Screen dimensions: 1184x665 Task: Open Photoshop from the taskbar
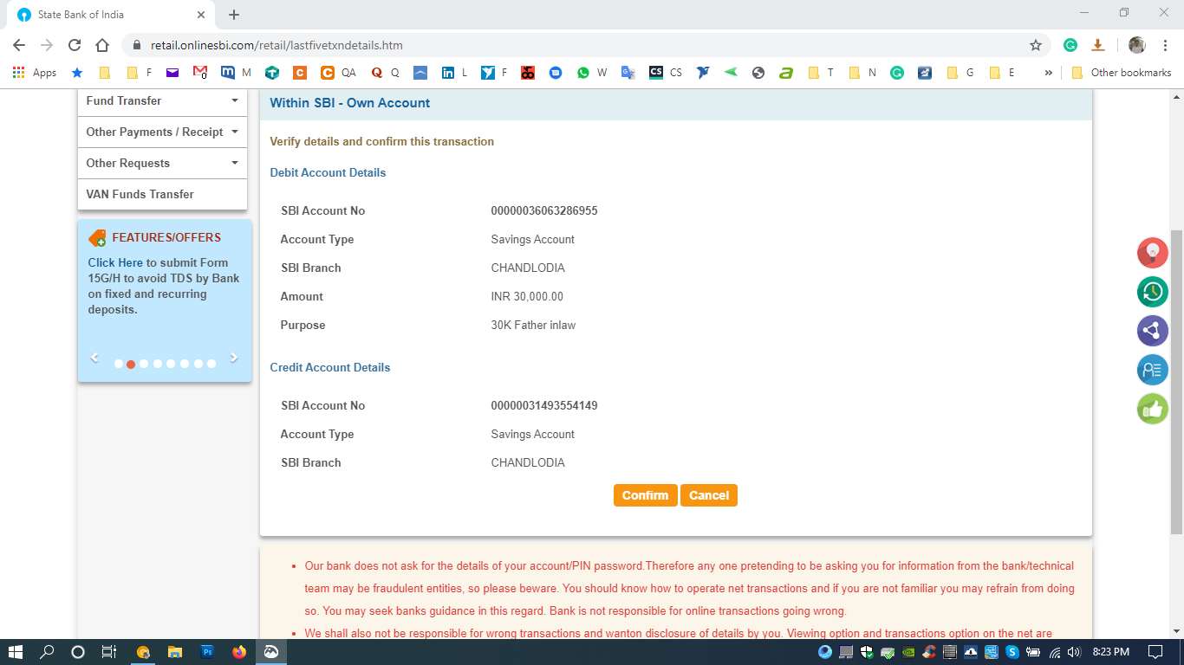[x=207, y=652]
